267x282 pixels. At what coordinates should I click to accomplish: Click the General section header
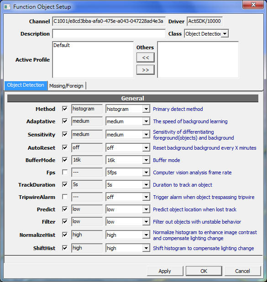tap(133, 98)
